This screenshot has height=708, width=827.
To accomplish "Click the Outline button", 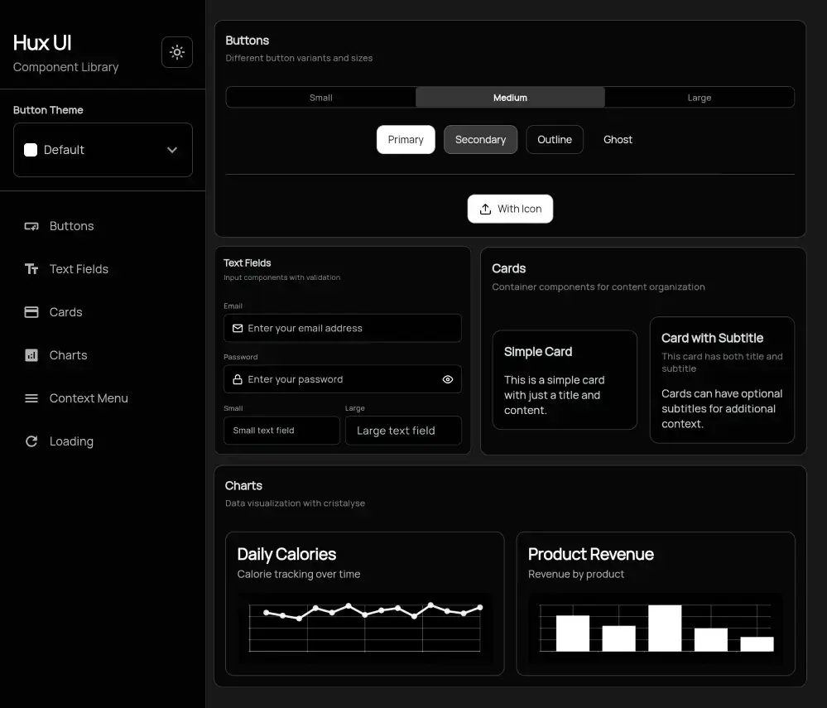I will coord(554,140).
